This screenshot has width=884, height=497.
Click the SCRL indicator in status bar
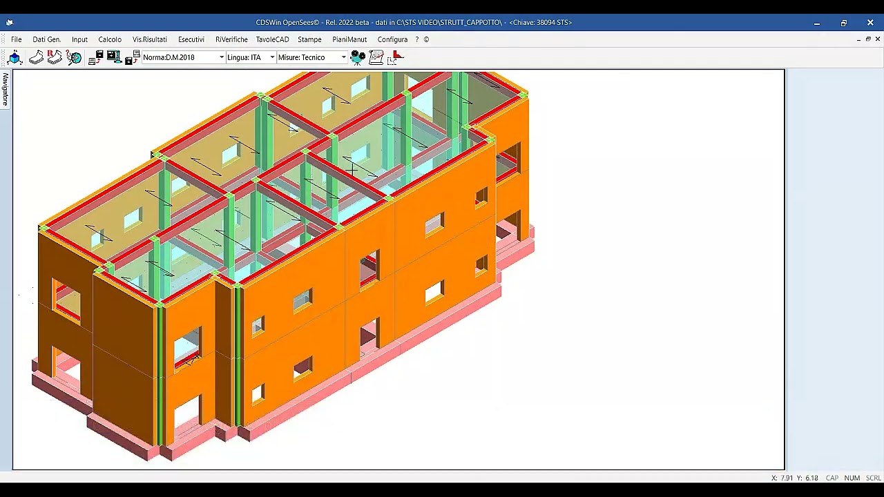[873, 478]
